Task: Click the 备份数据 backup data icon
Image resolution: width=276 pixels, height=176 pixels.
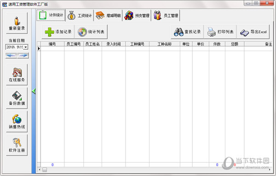Action: [x=17, y=98]
